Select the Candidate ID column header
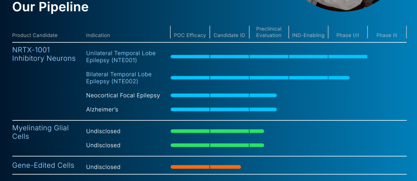 229,35
